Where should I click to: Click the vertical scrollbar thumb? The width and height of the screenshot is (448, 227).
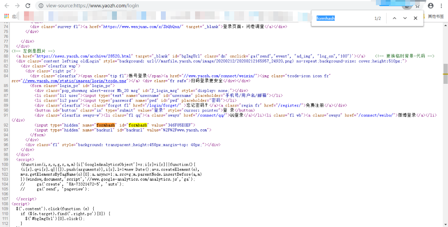(x=446, y=74)
